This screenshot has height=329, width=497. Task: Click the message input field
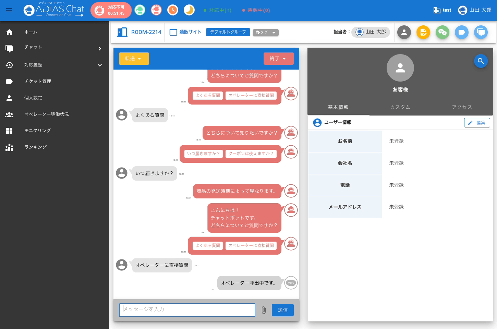coord(187,310)
